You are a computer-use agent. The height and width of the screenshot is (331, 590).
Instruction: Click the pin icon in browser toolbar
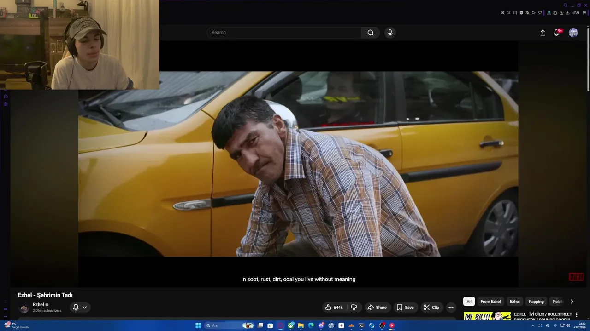pos(509,13)
